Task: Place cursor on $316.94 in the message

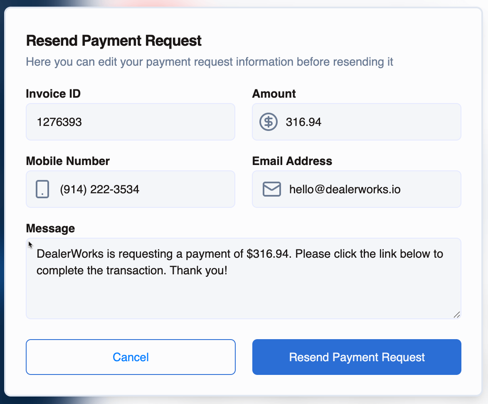Action: pyautogui.click(x=267, y=254)
